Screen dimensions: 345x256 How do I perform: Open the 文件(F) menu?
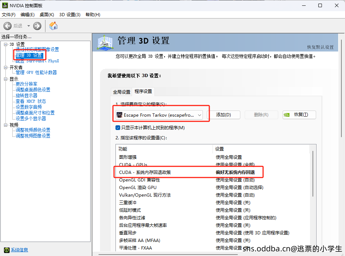coord(9,15)
